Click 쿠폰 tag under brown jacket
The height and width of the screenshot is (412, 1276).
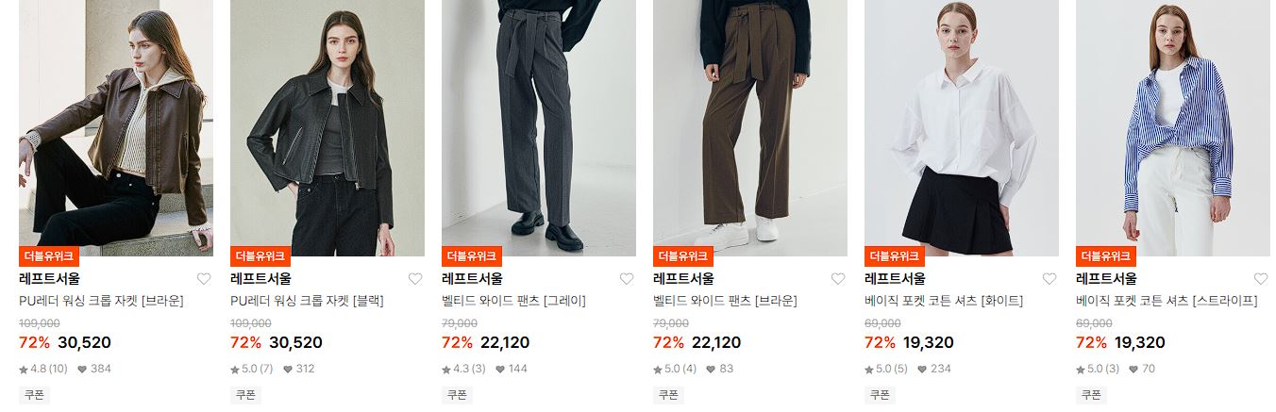(34, 395)
